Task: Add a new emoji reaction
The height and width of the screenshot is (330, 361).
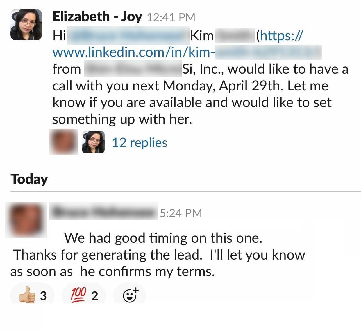Action: coord(130,295)
